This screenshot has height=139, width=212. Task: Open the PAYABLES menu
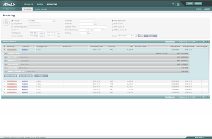coord(28,4)
